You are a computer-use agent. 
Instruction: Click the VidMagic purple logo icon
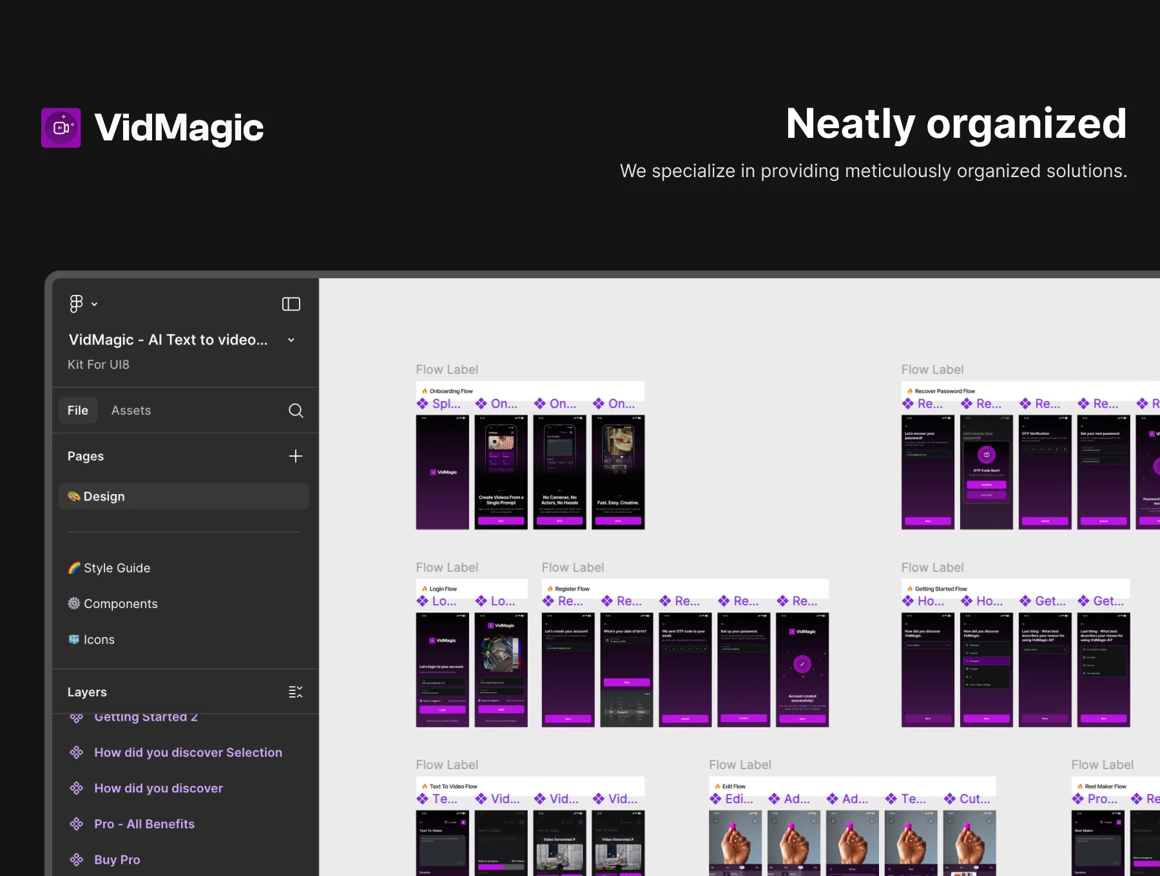click(61, 128)
